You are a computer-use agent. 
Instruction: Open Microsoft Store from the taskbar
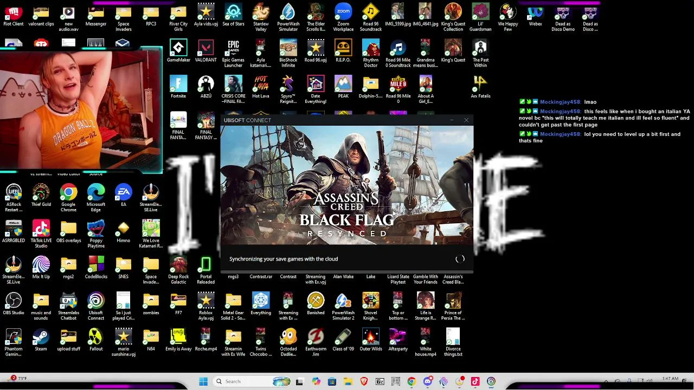pyautogui.click(x=332, y=381)
